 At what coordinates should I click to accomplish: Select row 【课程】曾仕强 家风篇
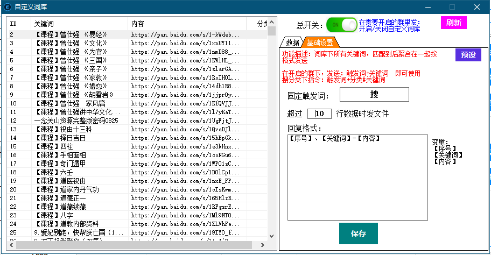137,103
